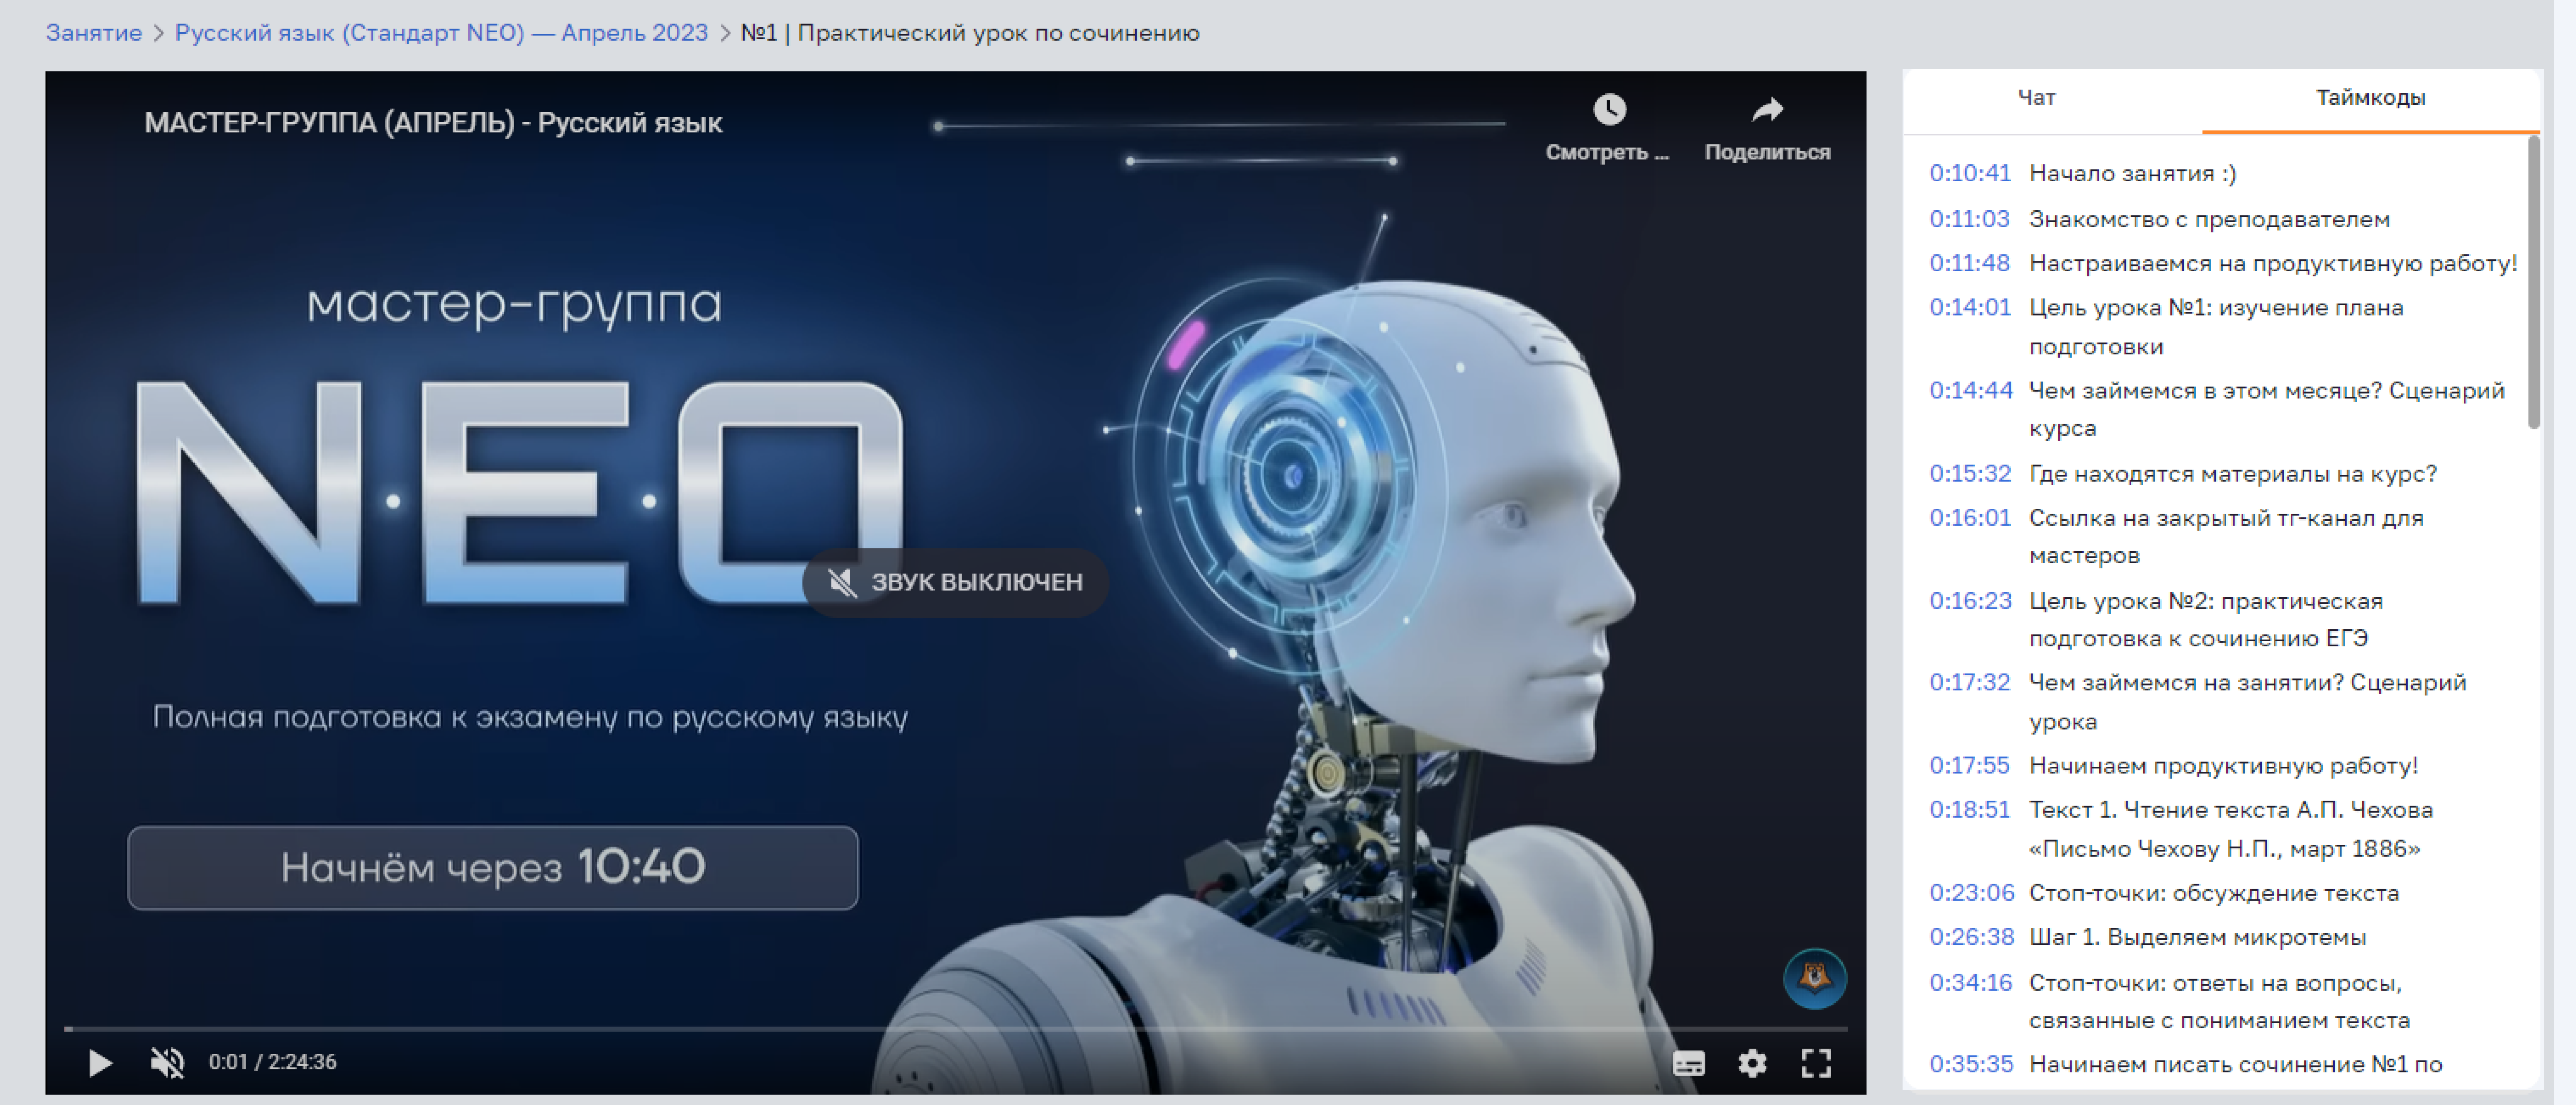Screen dimensions: 2576x1105
Task: Click 'Начинаем продуктивную работу!' text
Action: click(x=2223, y=766)
